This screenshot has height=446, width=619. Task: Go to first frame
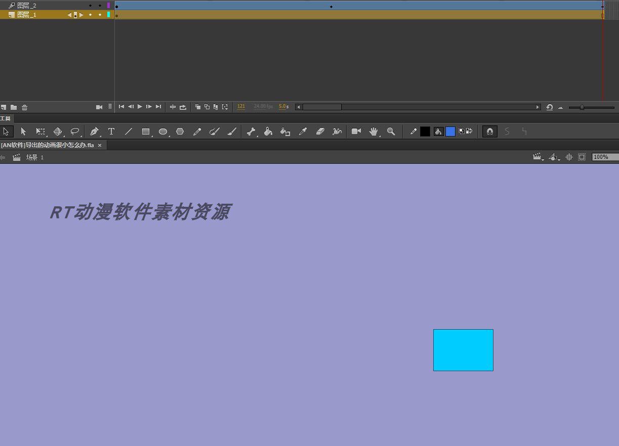121,107
